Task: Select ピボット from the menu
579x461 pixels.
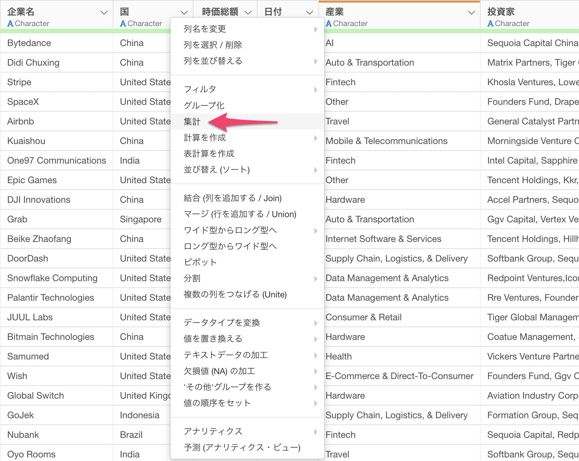Action: (247, 262)
